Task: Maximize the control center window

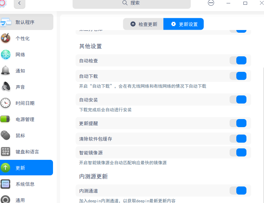Action: [245, 3]
